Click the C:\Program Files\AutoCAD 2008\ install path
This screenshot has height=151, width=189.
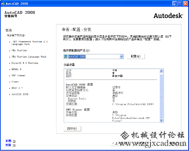coord(133,104)
